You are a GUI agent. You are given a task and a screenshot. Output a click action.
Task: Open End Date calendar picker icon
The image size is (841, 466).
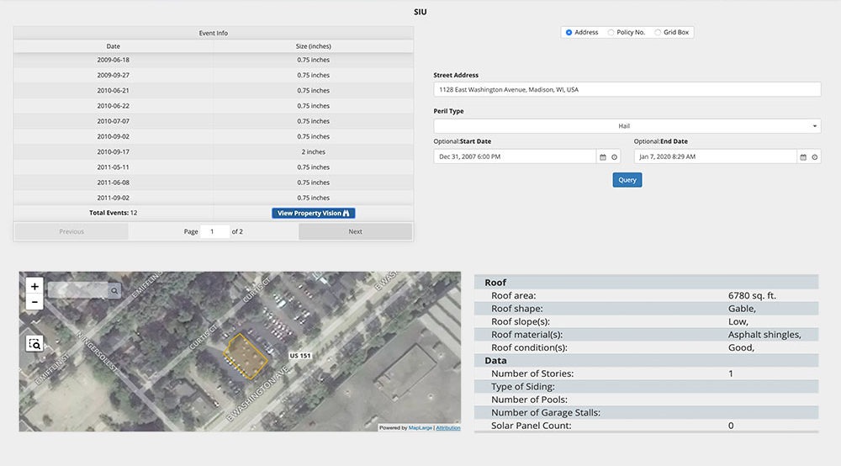tap(803, 157)
